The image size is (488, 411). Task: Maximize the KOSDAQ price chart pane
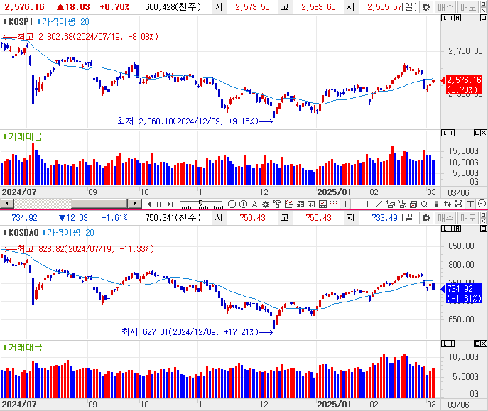click(x=483, y=229)
